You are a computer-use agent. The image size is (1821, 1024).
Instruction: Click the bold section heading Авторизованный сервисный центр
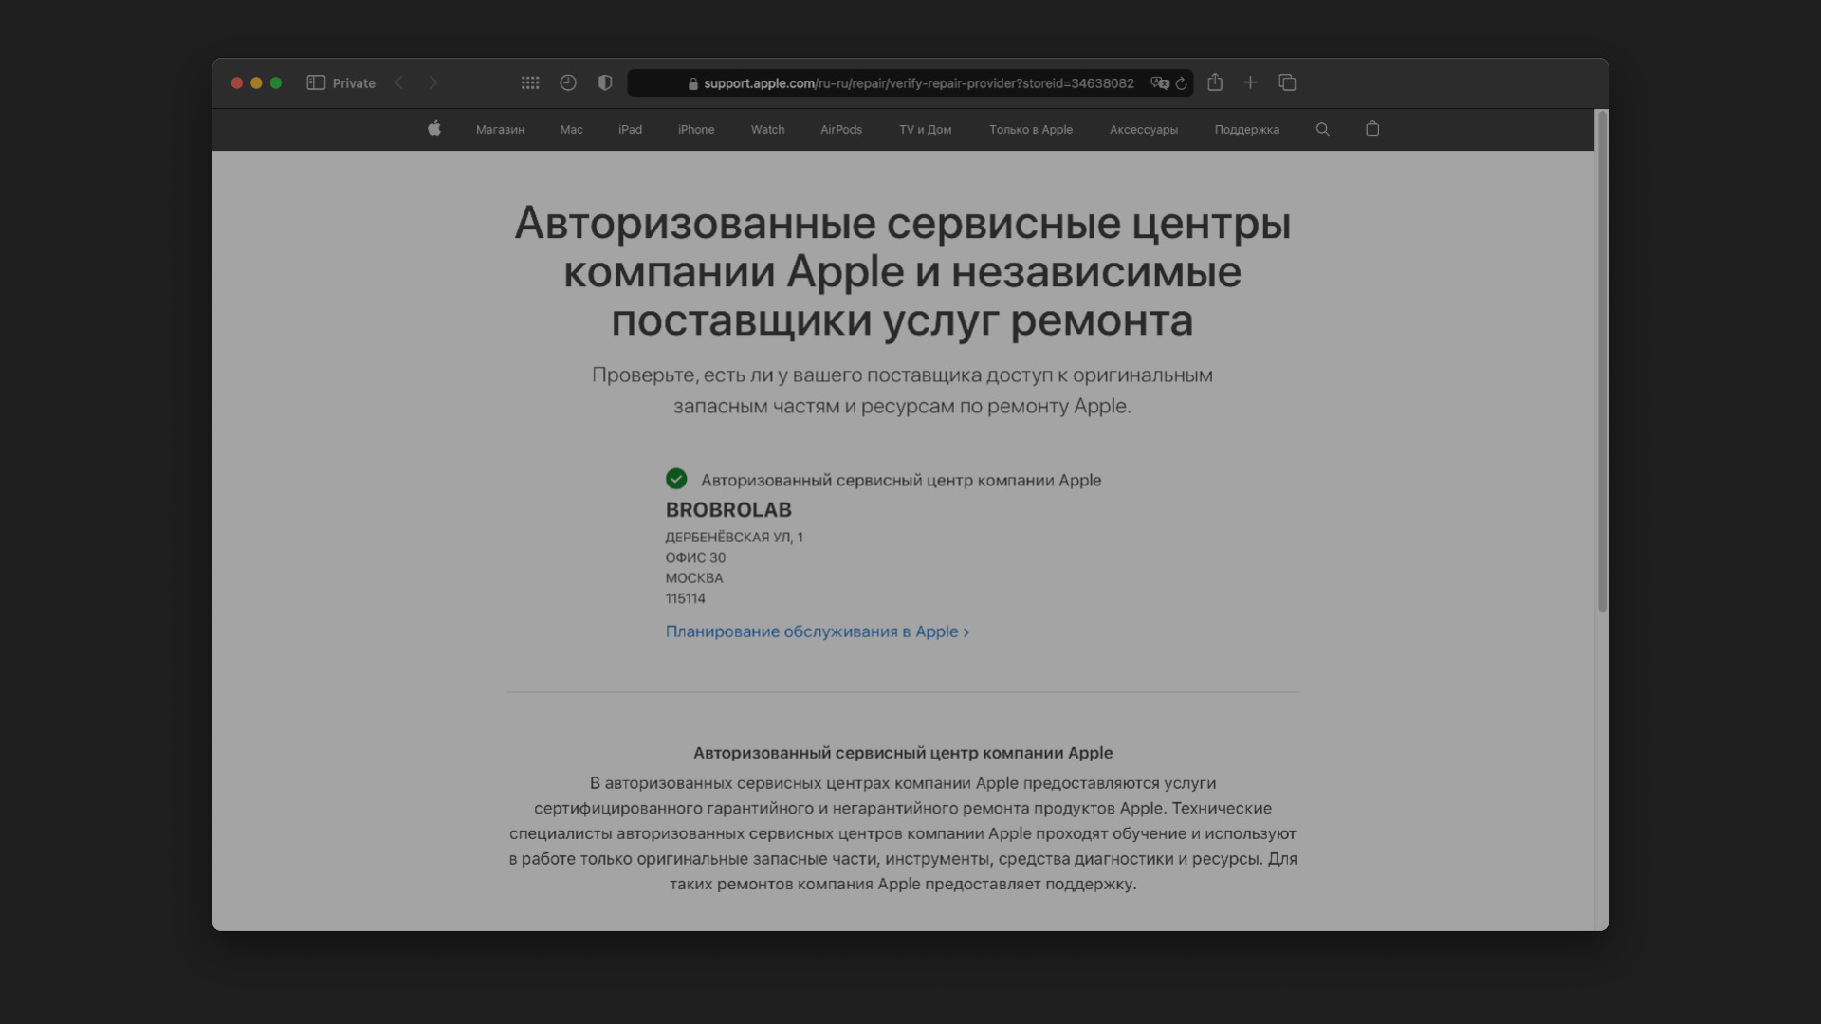[903, 753]
